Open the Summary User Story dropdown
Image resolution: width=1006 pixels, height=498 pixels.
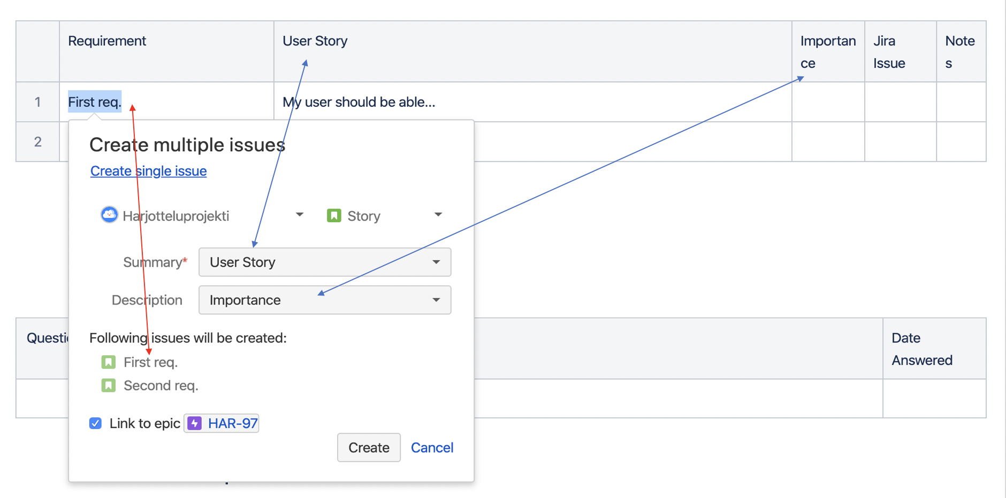(325, 262)
